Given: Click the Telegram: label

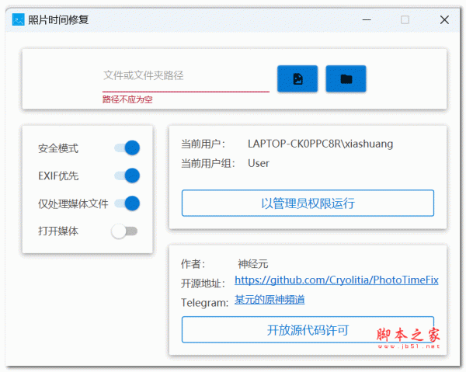Looking at the screenshot, I should click(205, 303).
